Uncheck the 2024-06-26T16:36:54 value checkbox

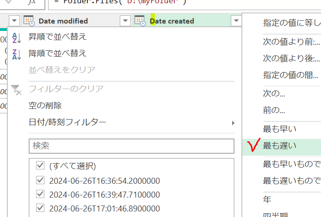point(40,180)
